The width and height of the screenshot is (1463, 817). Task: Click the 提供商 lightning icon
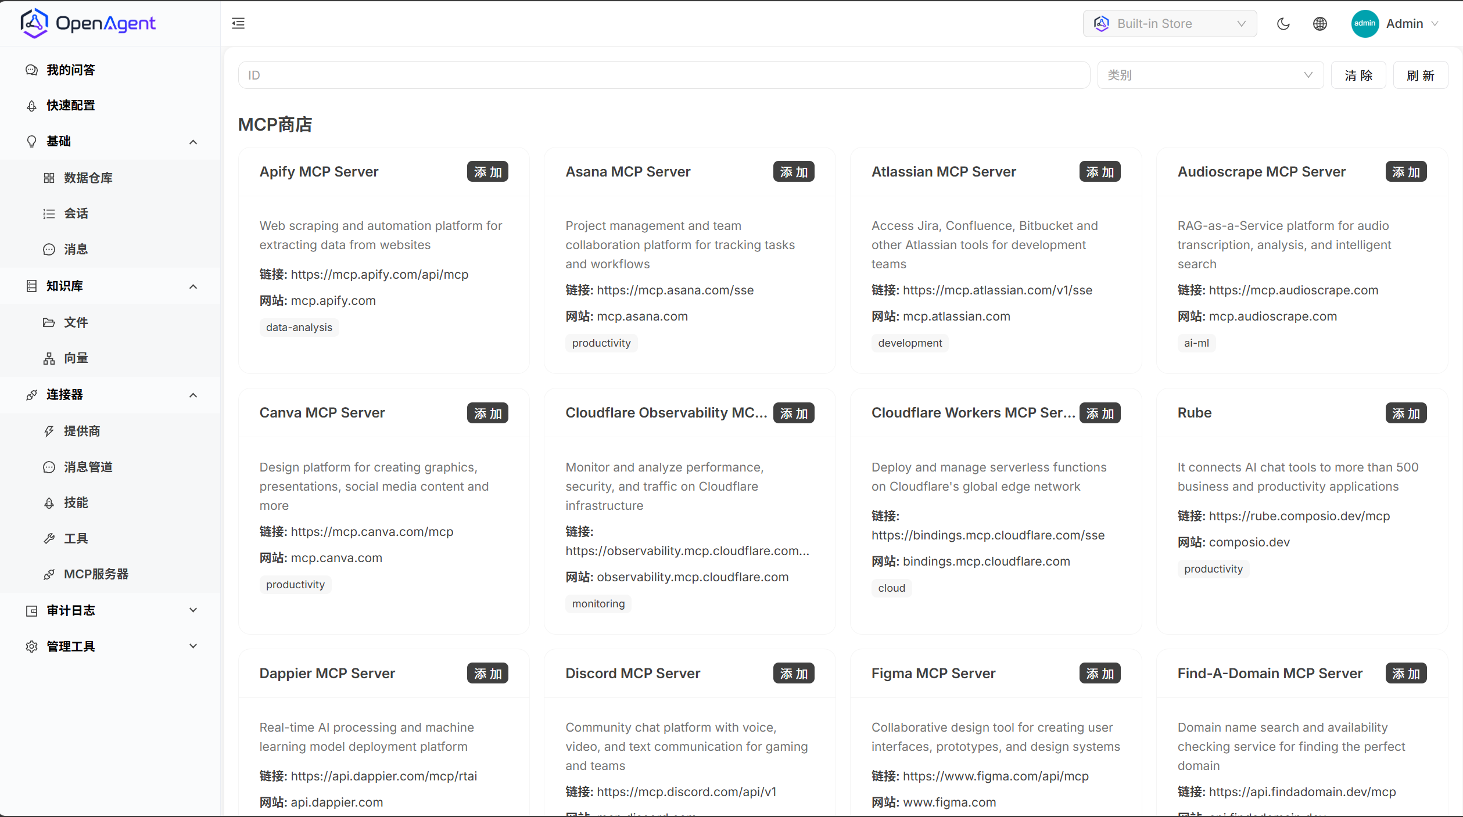coord(49,431)
